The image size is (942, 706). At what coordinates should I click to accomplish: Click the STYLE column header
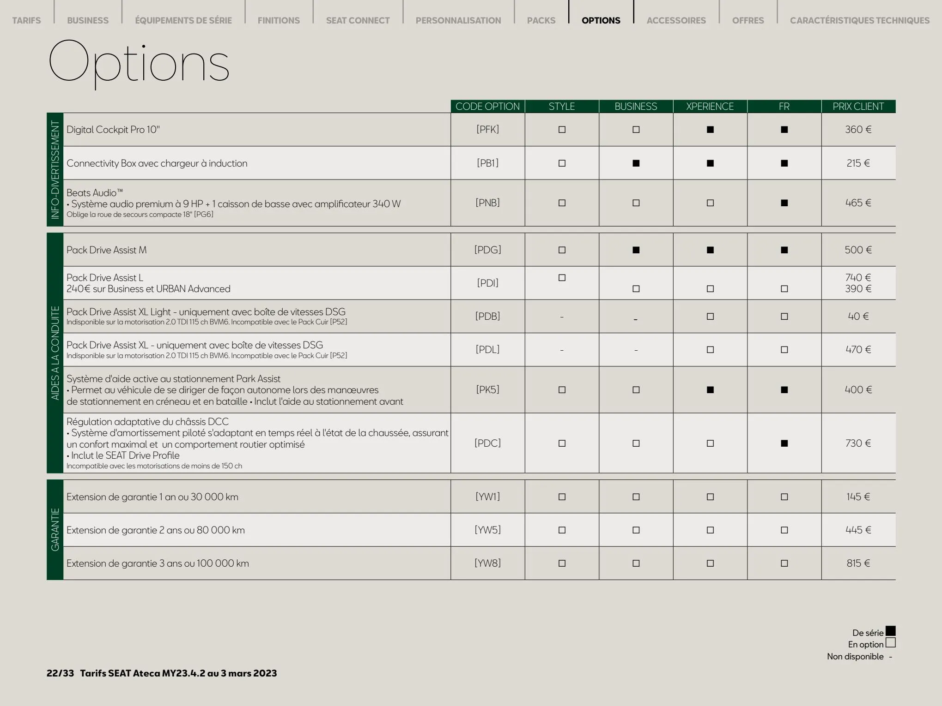coord(562,106)
